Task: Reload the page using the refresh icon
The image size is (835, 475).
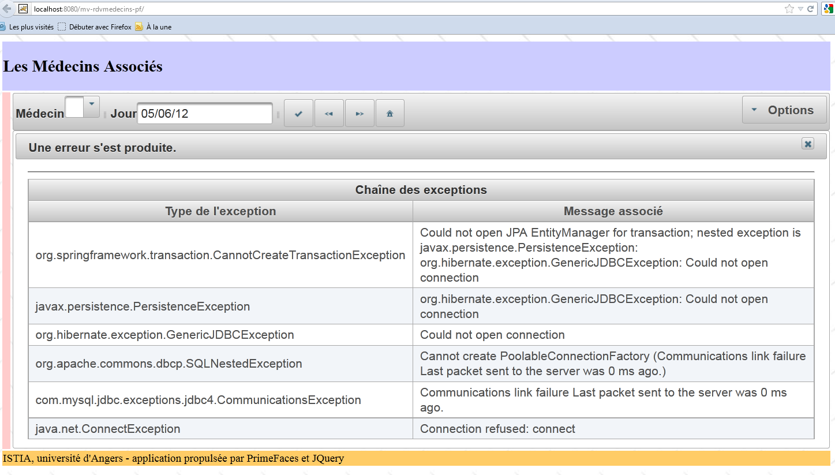Action: point(810,9)
